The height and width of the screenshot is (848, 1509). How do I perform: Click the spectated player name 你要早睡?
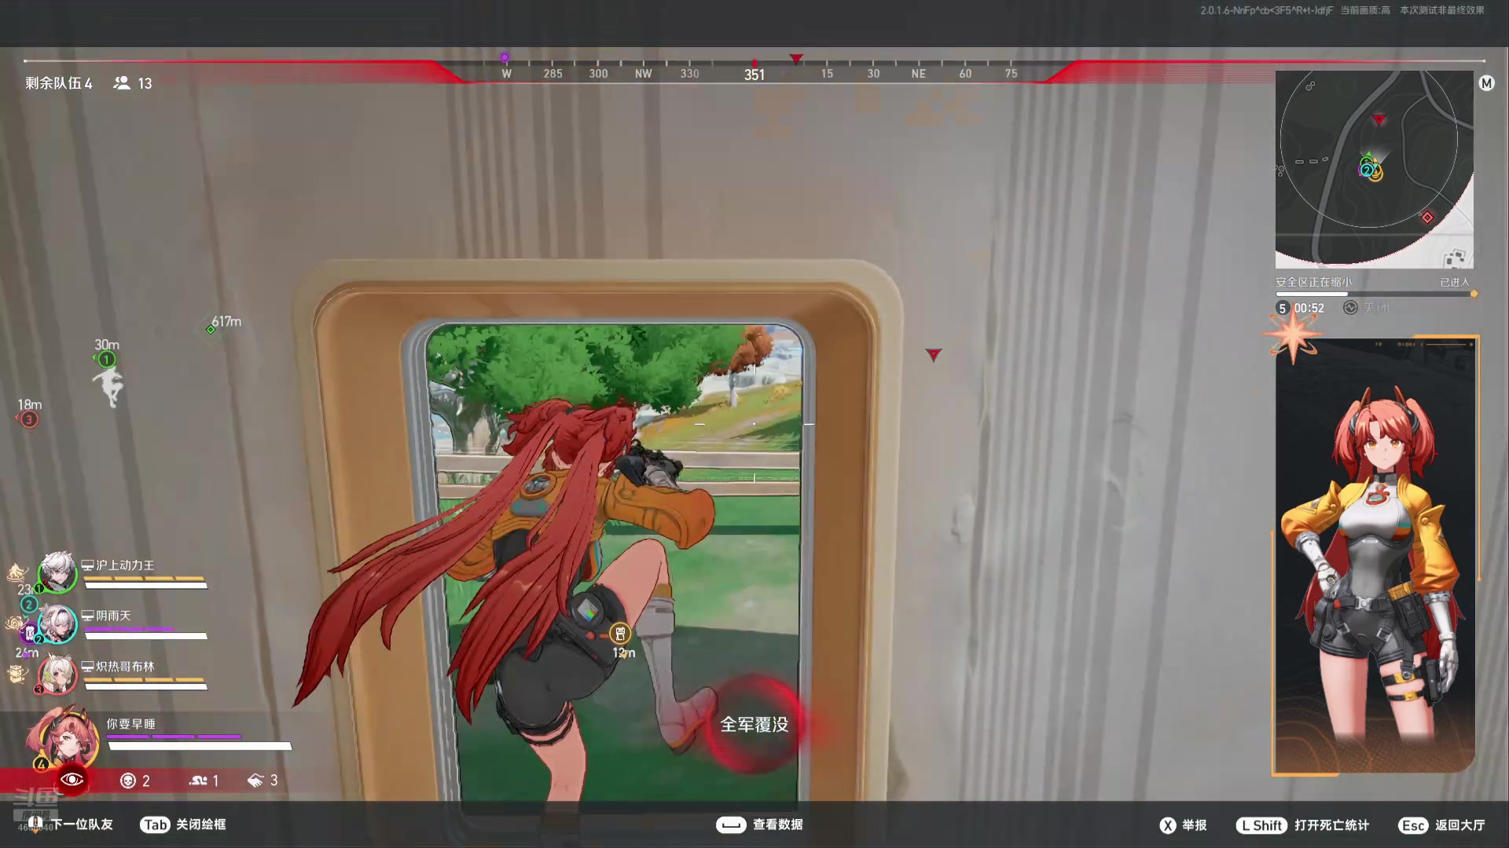point(130,724)
